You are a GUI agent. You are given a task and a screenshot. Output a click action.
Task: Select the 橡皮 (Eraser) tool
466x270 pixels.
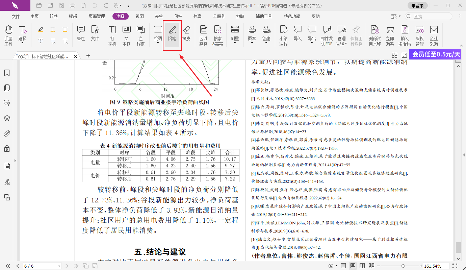click(186, 33)
